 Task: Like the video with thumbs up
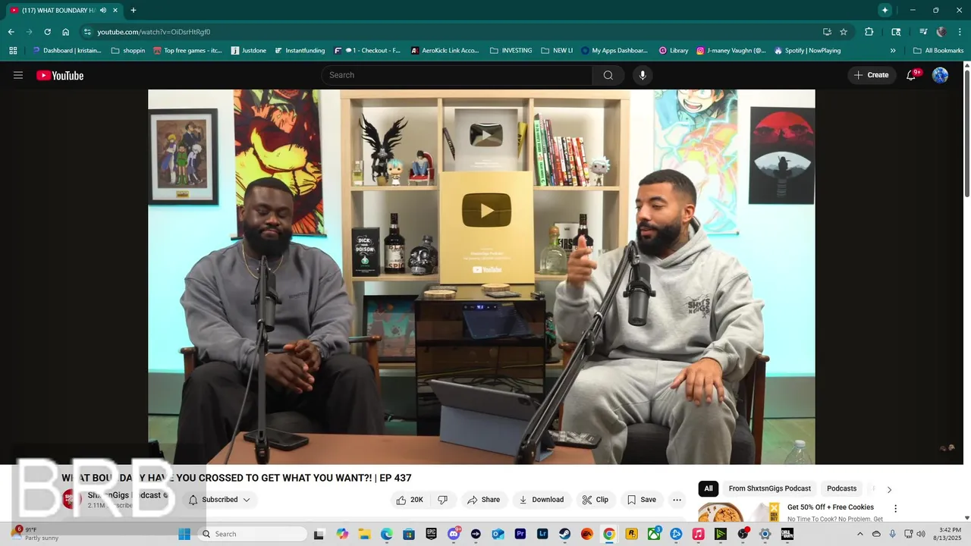coord(410,500)
